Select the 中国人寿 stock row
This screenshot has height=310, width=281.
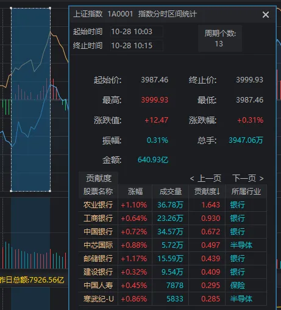[173, 286]
